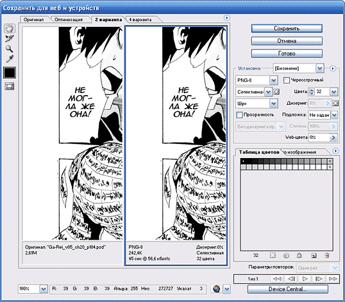Open the Цвета count dropdown
Screen dimensions: 345x302
334,92
